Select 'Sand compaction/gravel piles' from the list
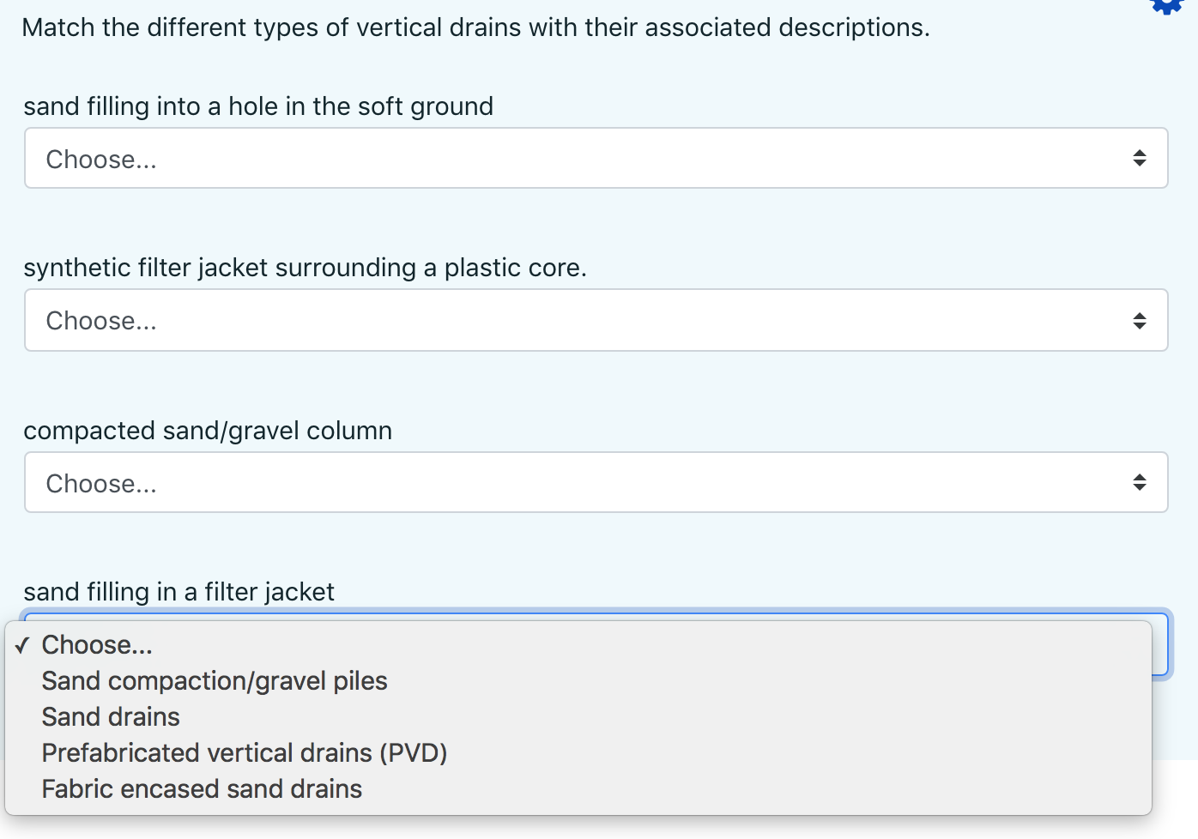Screen dimensions: 1198x839 click(x=215, y=681)
